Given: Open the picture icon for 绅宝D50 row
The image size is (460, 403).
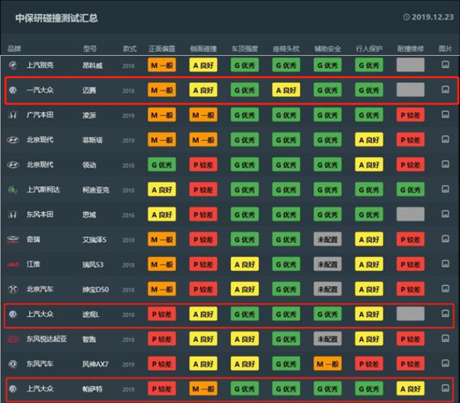Looking at the screenshot, I should point(445,289).
